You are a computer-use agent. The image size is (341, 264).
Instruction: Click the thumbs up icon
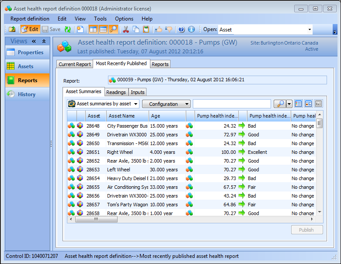pos(158,29)
